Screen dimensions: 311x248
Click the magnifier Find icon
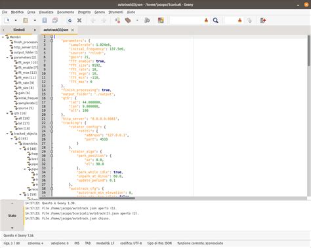(x=216, y=20)
